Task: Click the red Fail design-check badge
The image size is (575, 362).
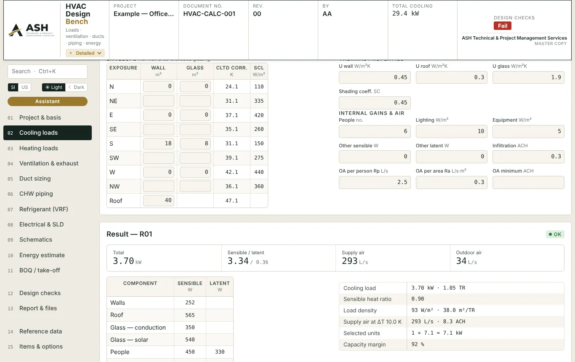Action: (503, 26)
